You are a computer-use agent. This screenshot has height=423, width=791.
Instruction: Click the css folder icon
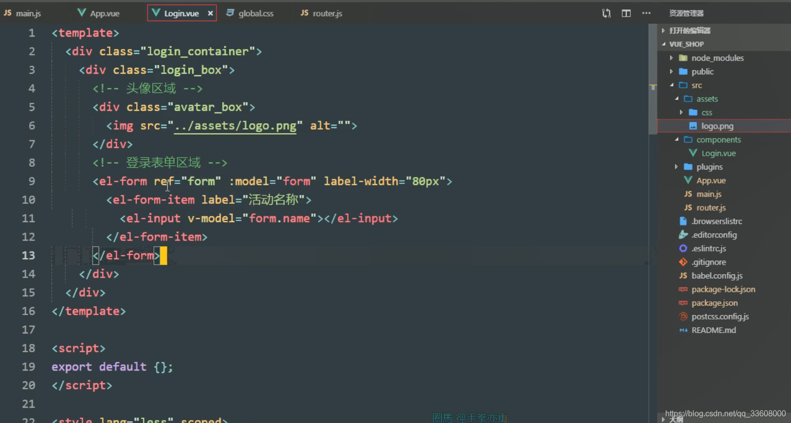click(x=693, y=112)
